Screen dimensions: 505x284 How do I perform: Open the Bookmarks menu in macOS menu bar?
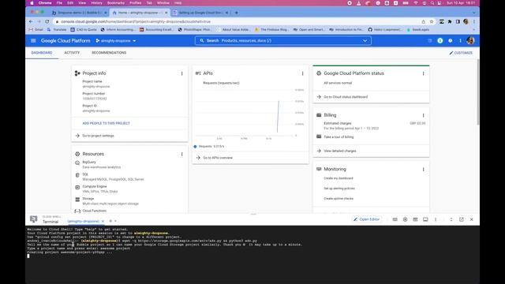point(116,3)
